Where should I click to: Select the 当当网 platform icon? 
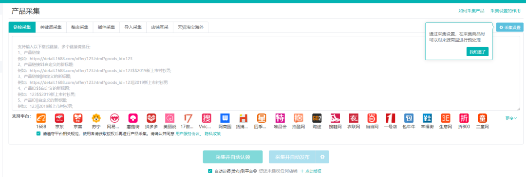point(372,118)
